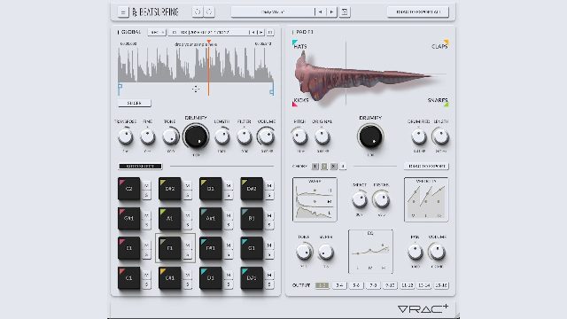567x319 pixels.
Task: Select output 5-6
Action: tap(356, 285)
